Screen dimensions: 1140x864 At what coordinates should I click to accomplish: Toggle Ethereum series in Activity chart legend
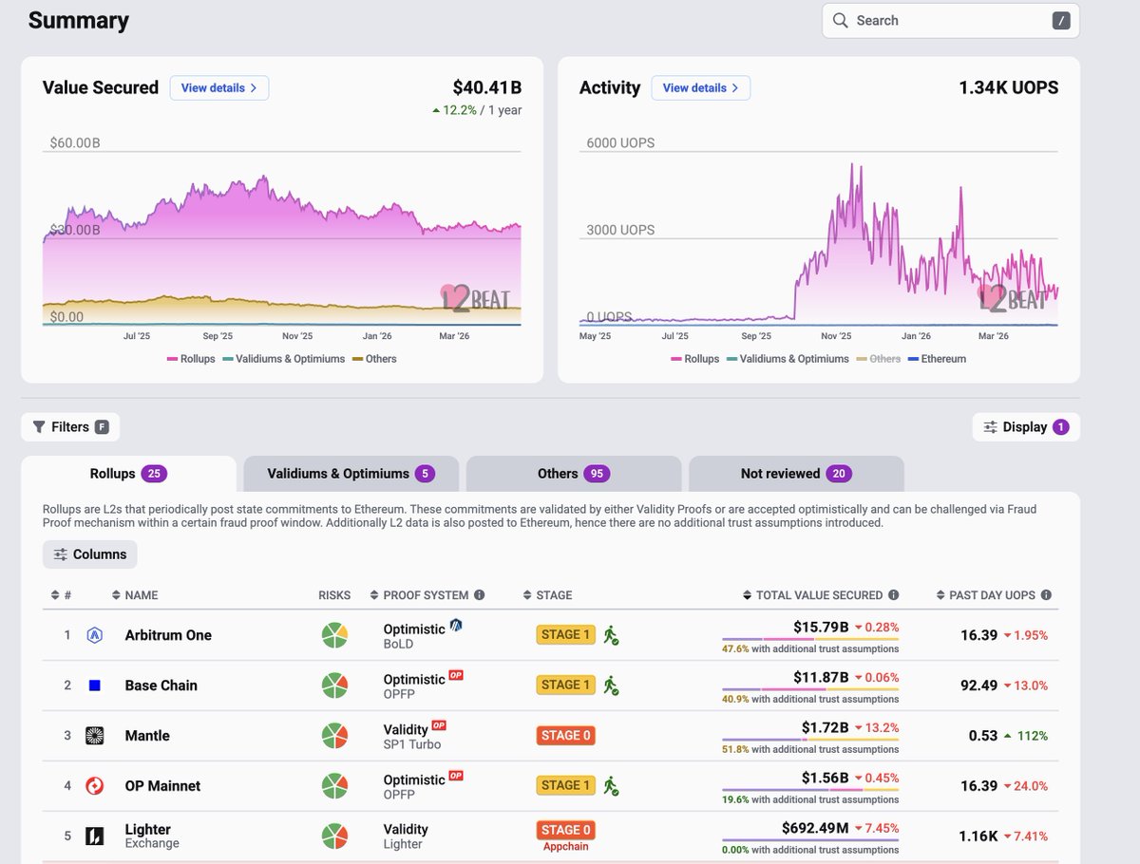tap(936, 359)
